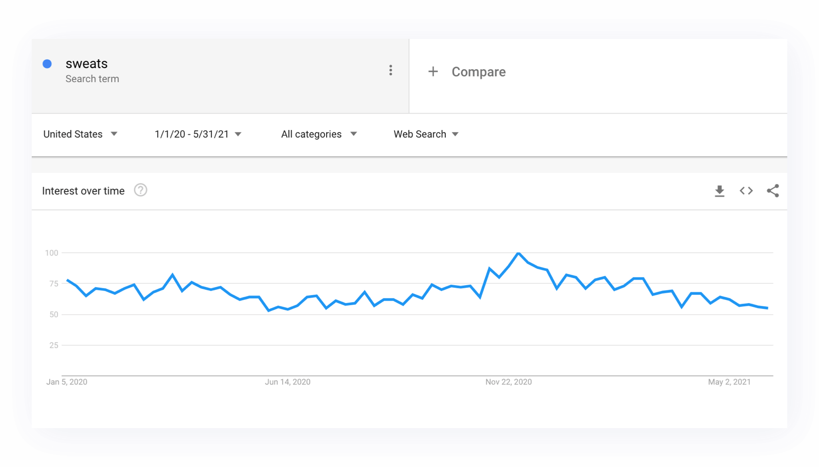Click the Jun 14, 2020 axis label
This screenshot has width=819, height=467.
pyautogui.click(x=287, y=382)
